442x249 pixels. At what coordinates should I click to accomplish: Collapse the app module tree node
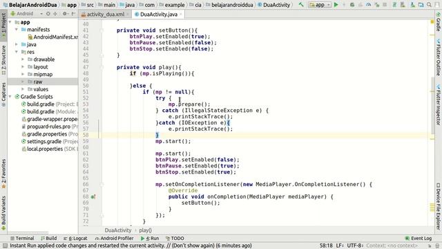(x=10, y=22)
